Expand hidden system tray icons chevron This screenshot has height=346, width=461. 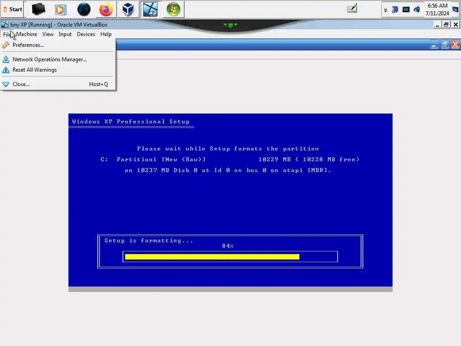pos(385,10)
